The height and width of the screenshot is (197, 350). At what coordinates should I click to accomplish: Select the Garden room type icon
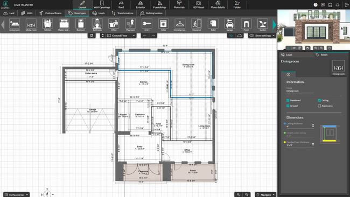pos(263,25)
